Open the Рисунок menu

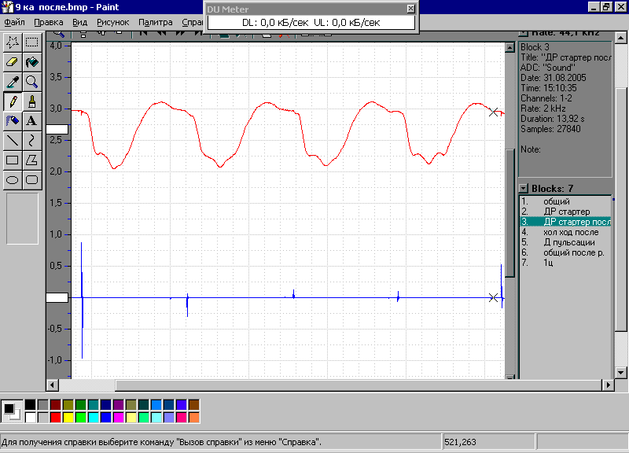pyautogui.click(x=113, y=23)
